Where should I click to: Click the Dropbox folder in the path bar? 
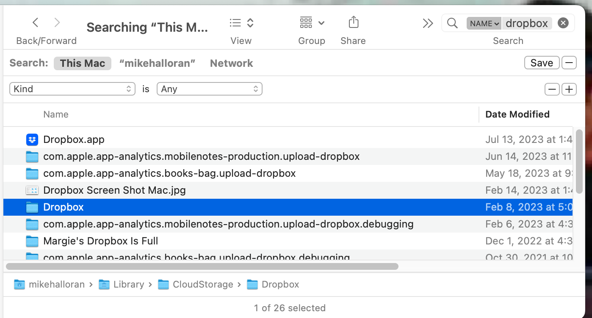click(x=273, y=285)
